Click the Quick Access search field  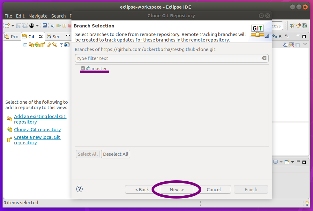click(x=277, y=26)
